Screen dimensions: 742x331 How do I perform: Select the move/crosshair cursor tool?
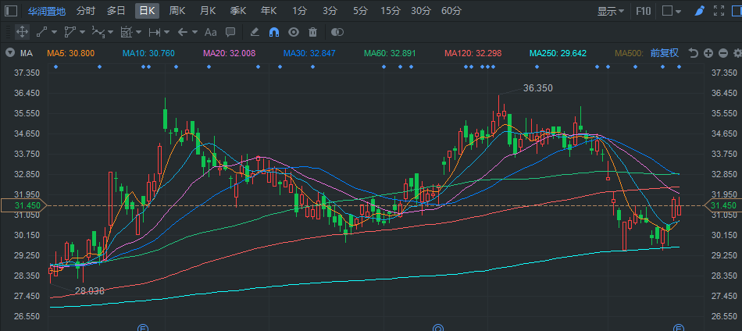[x=21, y=32]
